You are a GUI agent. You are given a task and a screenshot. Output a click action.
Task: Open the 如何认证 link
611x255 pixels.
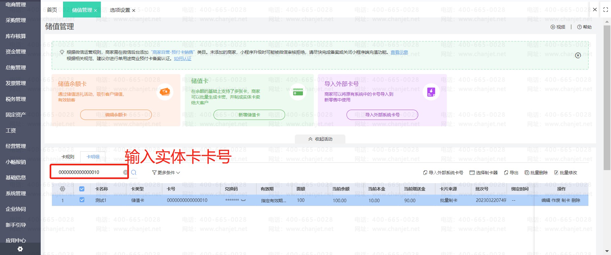183,59
